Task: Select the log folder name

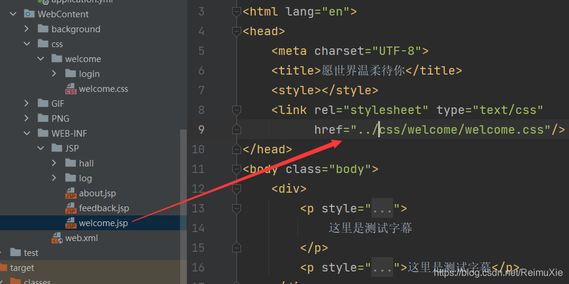Action: 86,178
